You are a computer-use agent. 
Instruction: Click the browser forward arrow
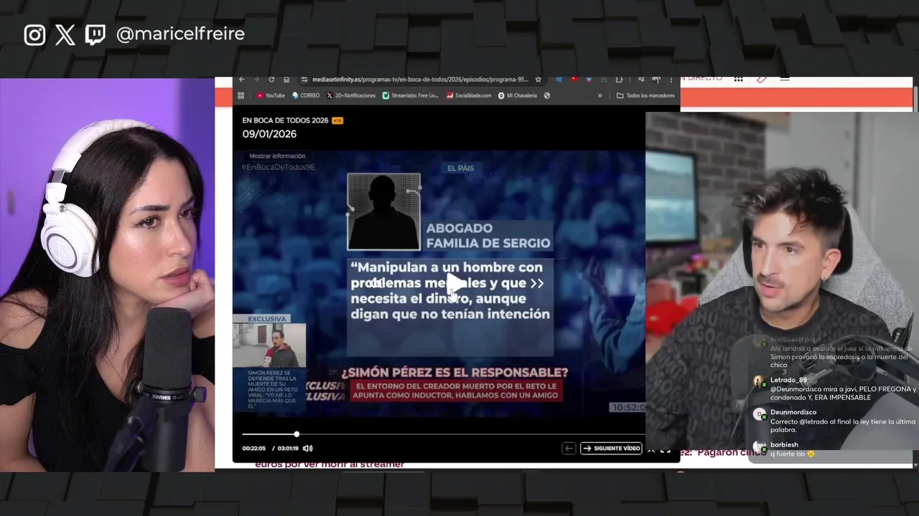click(x=256, y=80)
